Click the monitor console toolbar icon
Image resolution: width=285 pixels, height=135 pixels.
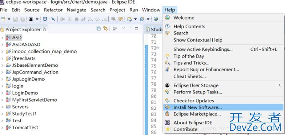pos(45,19)
